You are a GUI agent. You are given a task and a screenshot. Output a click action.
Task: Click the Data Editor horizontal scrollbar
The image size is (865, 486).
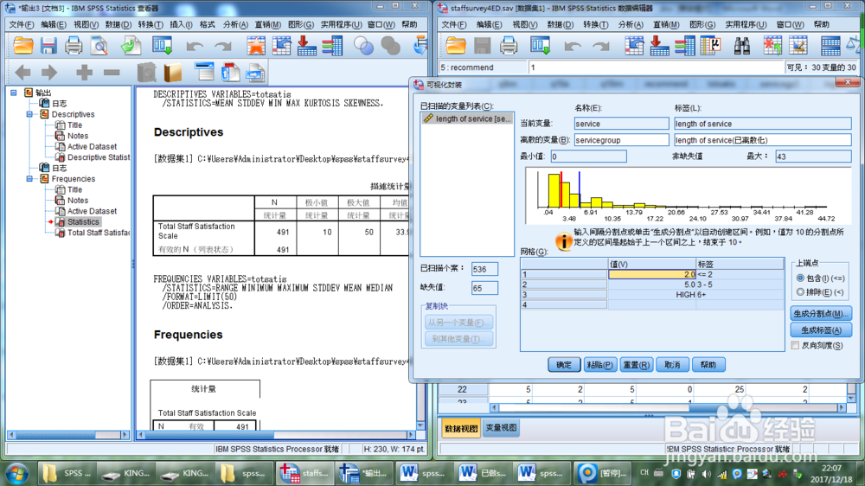pyautogui.click(x=668, y=407)
